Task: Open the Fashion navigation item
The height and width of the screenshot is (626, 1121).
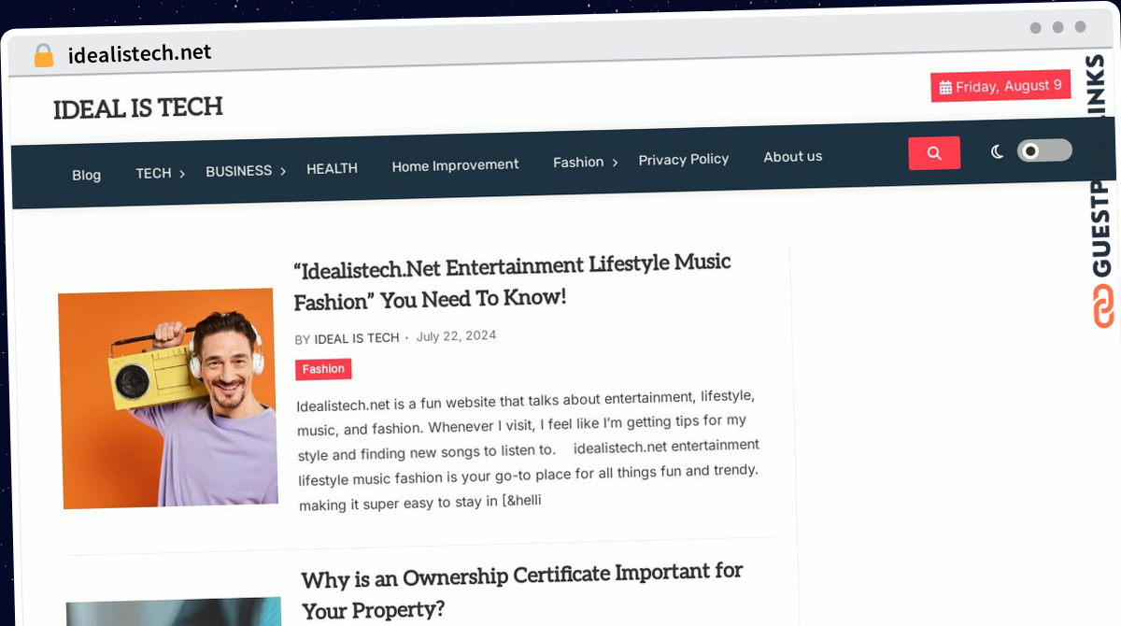Action: [x=578, y=163]
